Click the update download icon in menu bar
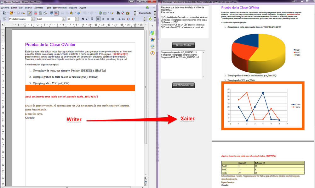This screenshot has width=315, height=188. [147, 8]
